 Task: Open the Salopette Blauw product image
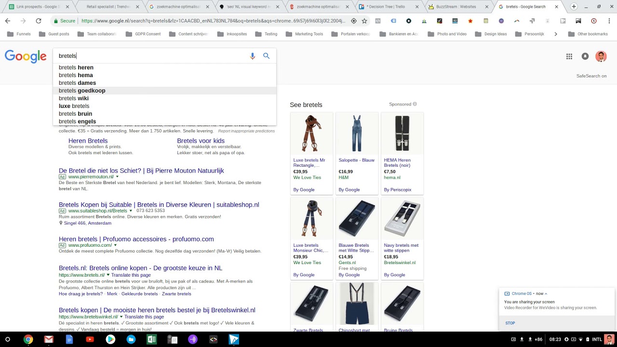tap(357, 134)
